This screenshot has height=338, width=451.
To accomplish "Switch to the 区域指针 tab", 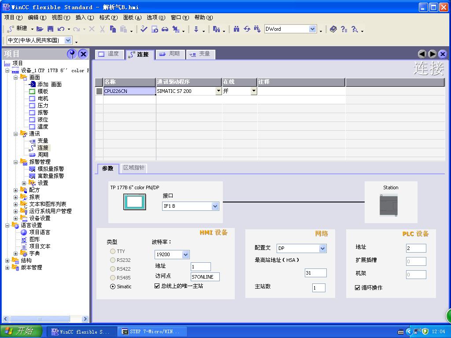I will (x=134, y=168).
